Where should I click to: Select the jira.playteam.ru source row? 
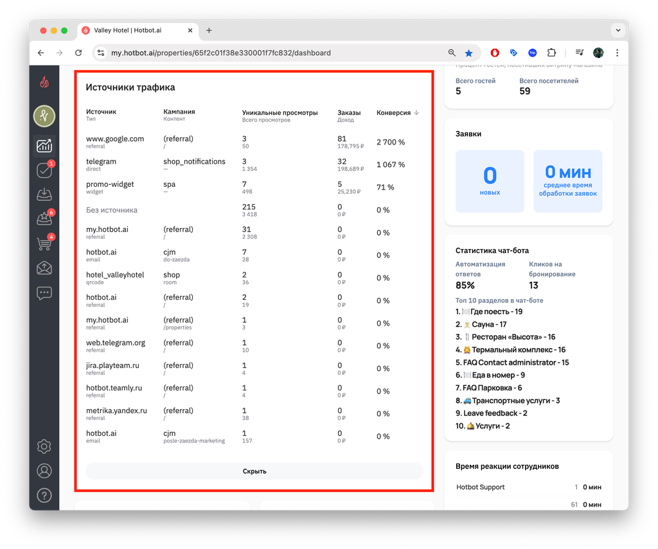coord(254,369)
